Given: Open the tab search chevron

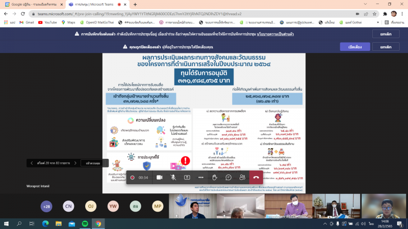Looking at the screenshot, I should click(x=365, y=4).
